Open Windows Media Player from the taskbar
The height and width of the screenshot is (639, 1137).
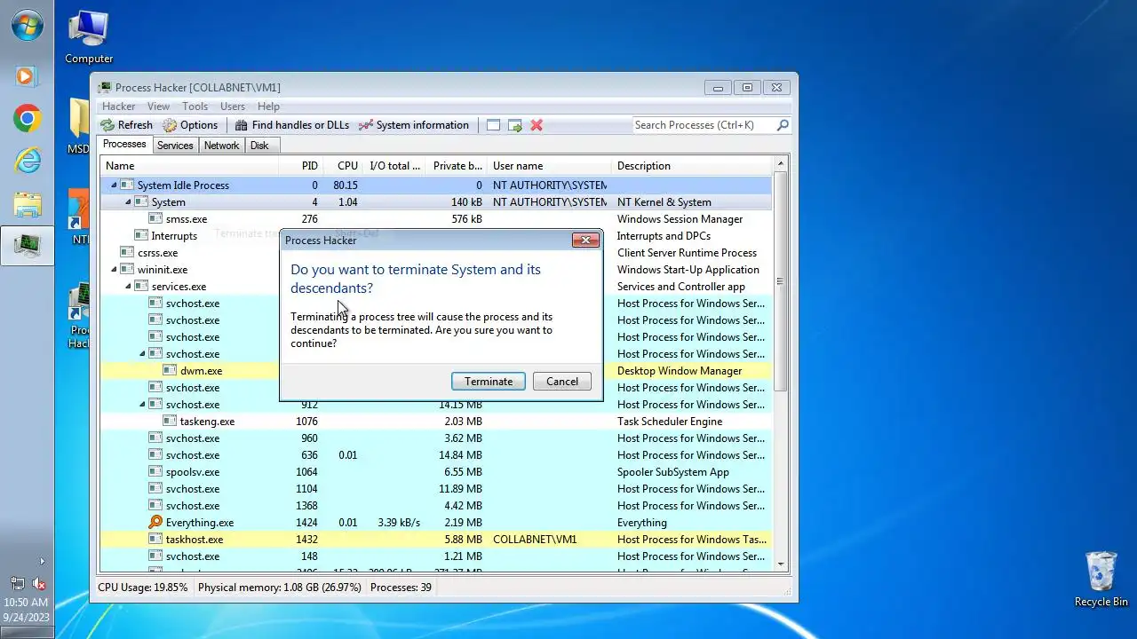pos(27,76)
